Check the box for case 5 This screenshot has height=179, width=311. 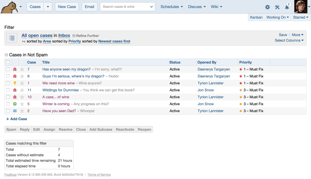tap(8, 104)
